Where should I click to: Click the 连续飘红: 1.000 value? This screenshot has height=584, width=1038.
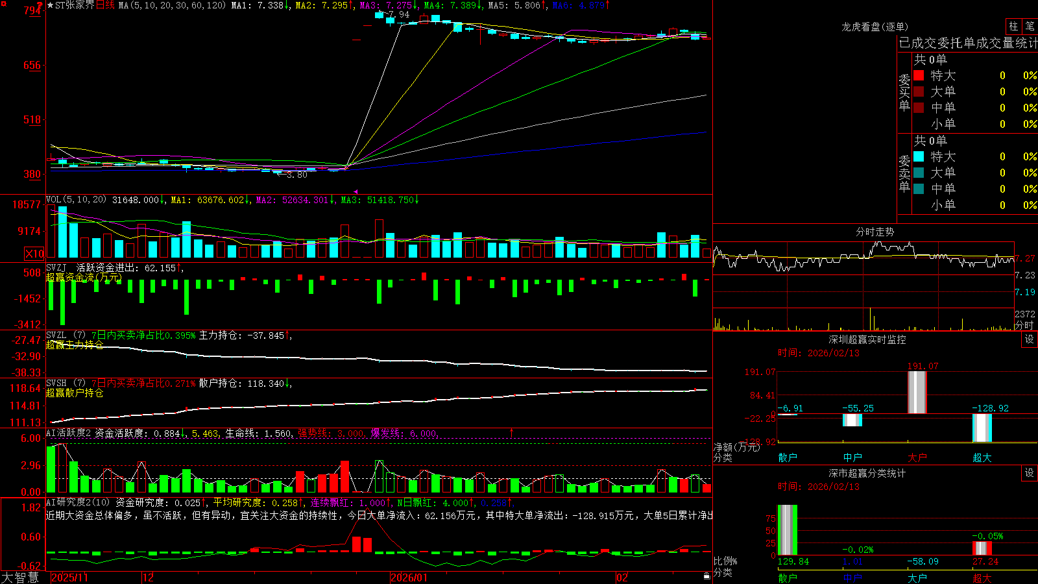click(x=348, y=502)
